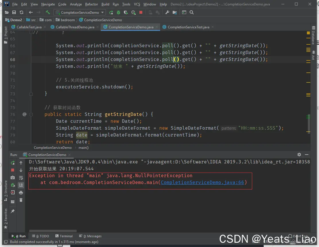Open the Project tool window sidebar tab
This screenshot has height=247, width=319.
6,35
